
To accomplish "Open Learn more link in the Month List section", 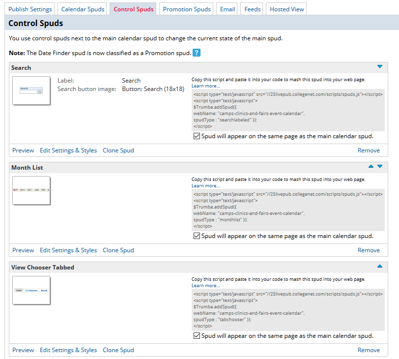I will (205, 186).
